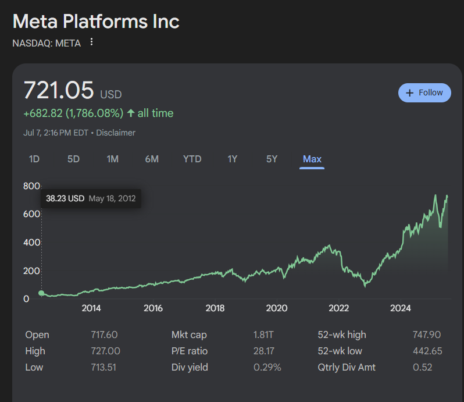464x402 pixels.
Task: Click the green data point marker for May 18, 2012
Action: click(x=41, y=293)
